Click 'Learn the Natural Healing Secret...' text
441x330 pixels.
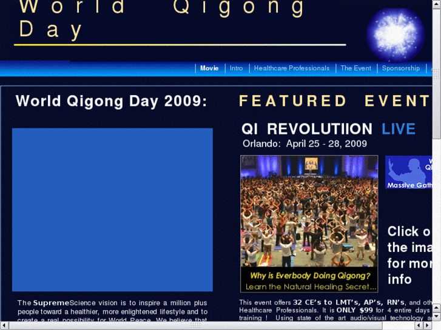[311, 287]
